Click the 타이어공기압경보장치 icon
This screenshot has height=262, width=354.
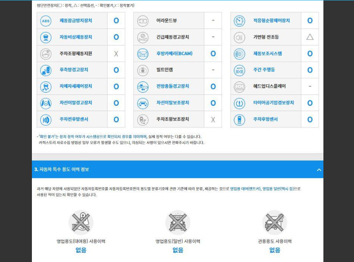tap(239, 103)
